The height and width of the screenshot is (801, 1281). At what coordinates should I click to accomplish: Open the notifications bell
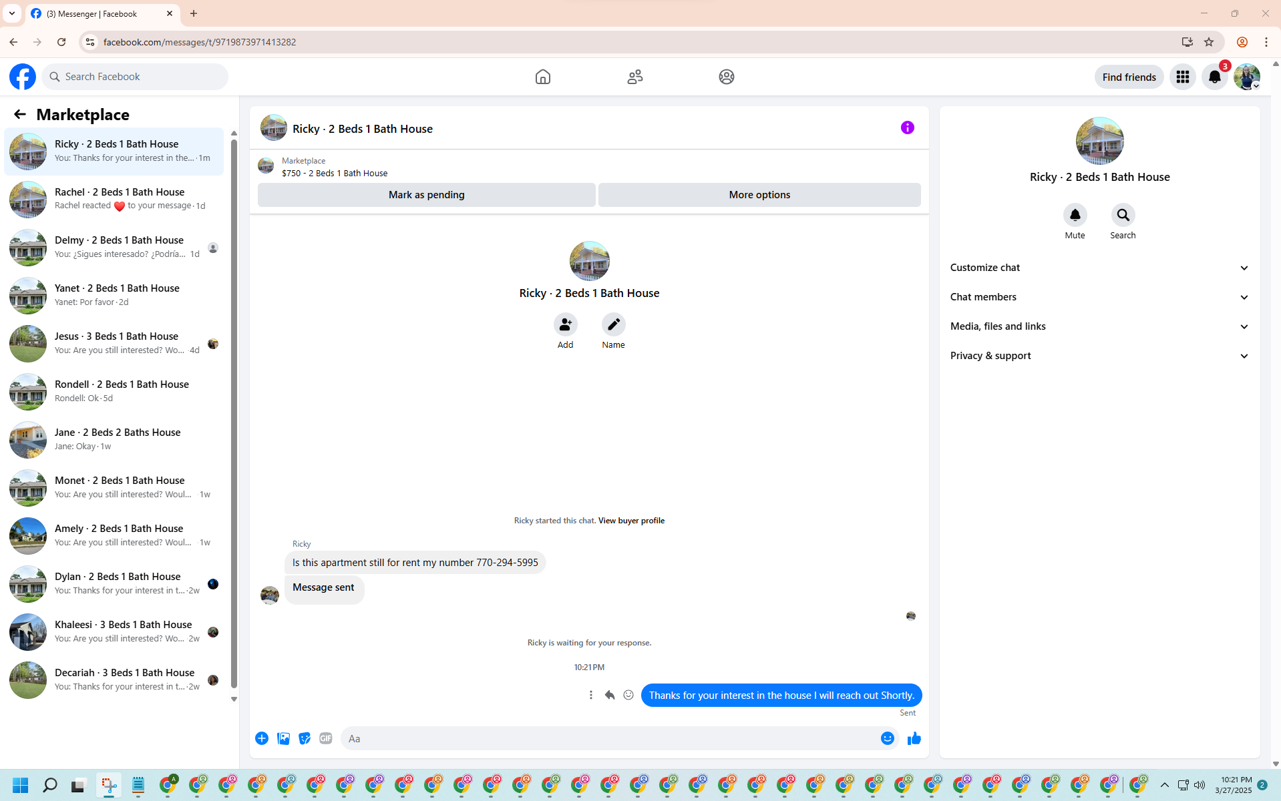1215,77
